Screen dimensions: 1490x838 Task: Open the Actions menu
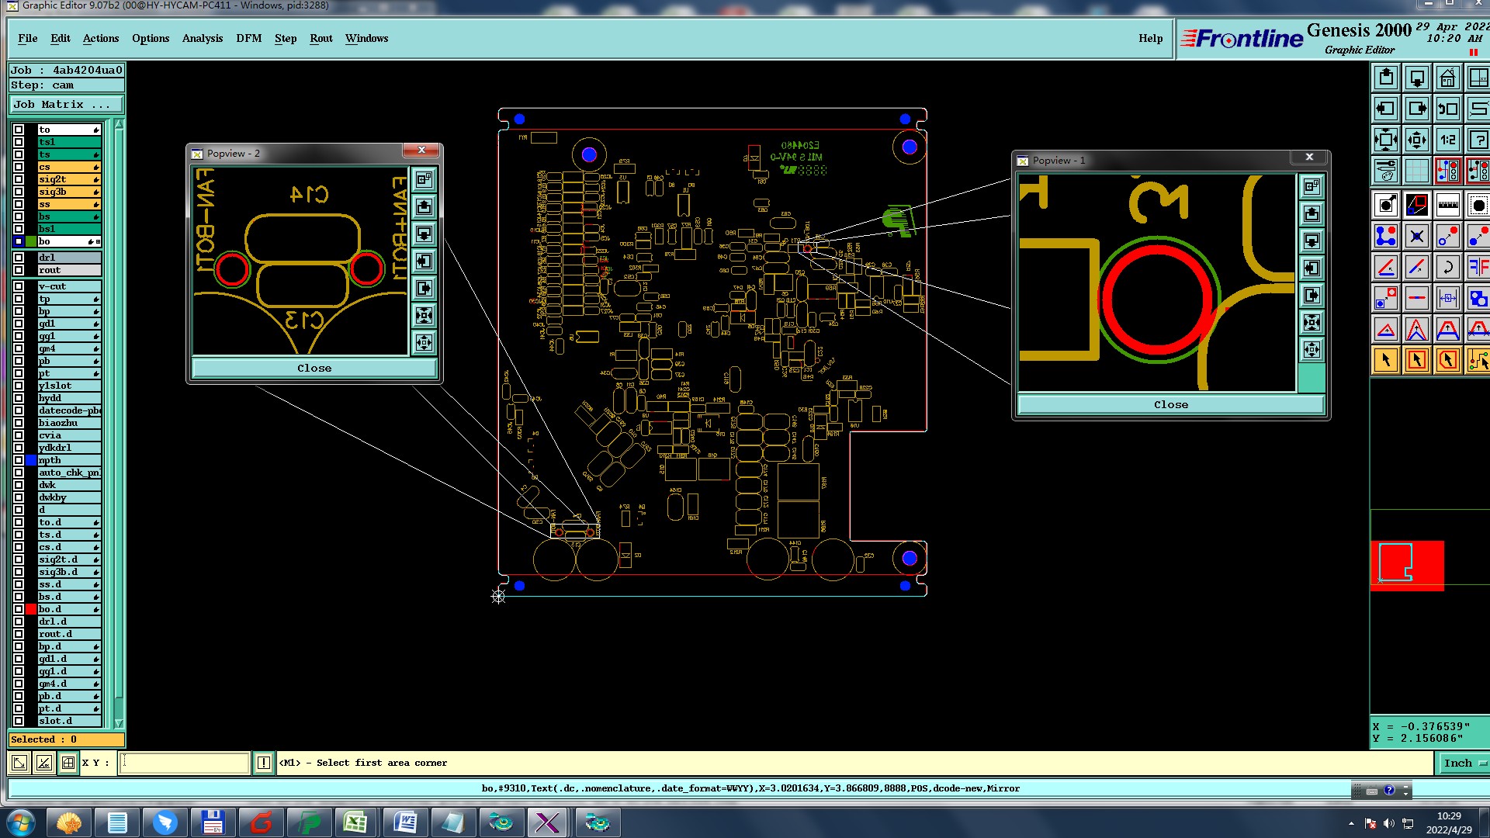[101, 38]
